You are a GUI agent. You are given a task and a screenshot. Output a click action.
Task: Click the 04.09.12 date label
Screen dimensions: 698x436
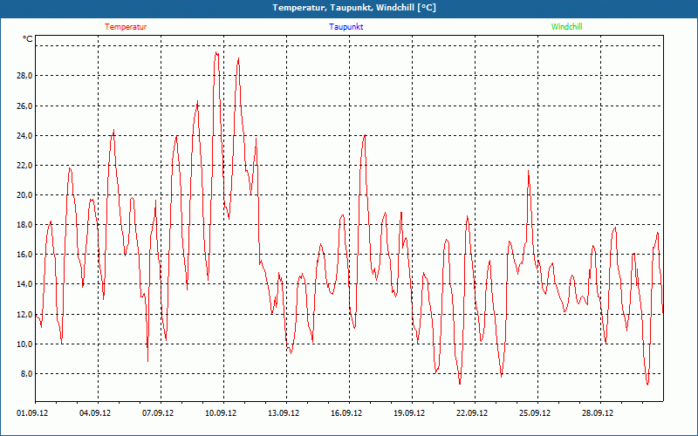pos(95,413)
